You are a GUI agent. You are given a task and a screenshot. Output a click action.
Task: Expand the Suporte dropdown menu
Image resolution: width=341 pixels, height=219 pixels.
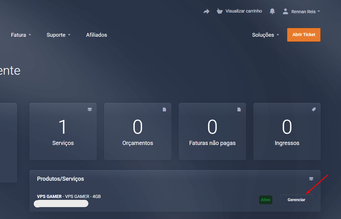(x=58, y=35)
